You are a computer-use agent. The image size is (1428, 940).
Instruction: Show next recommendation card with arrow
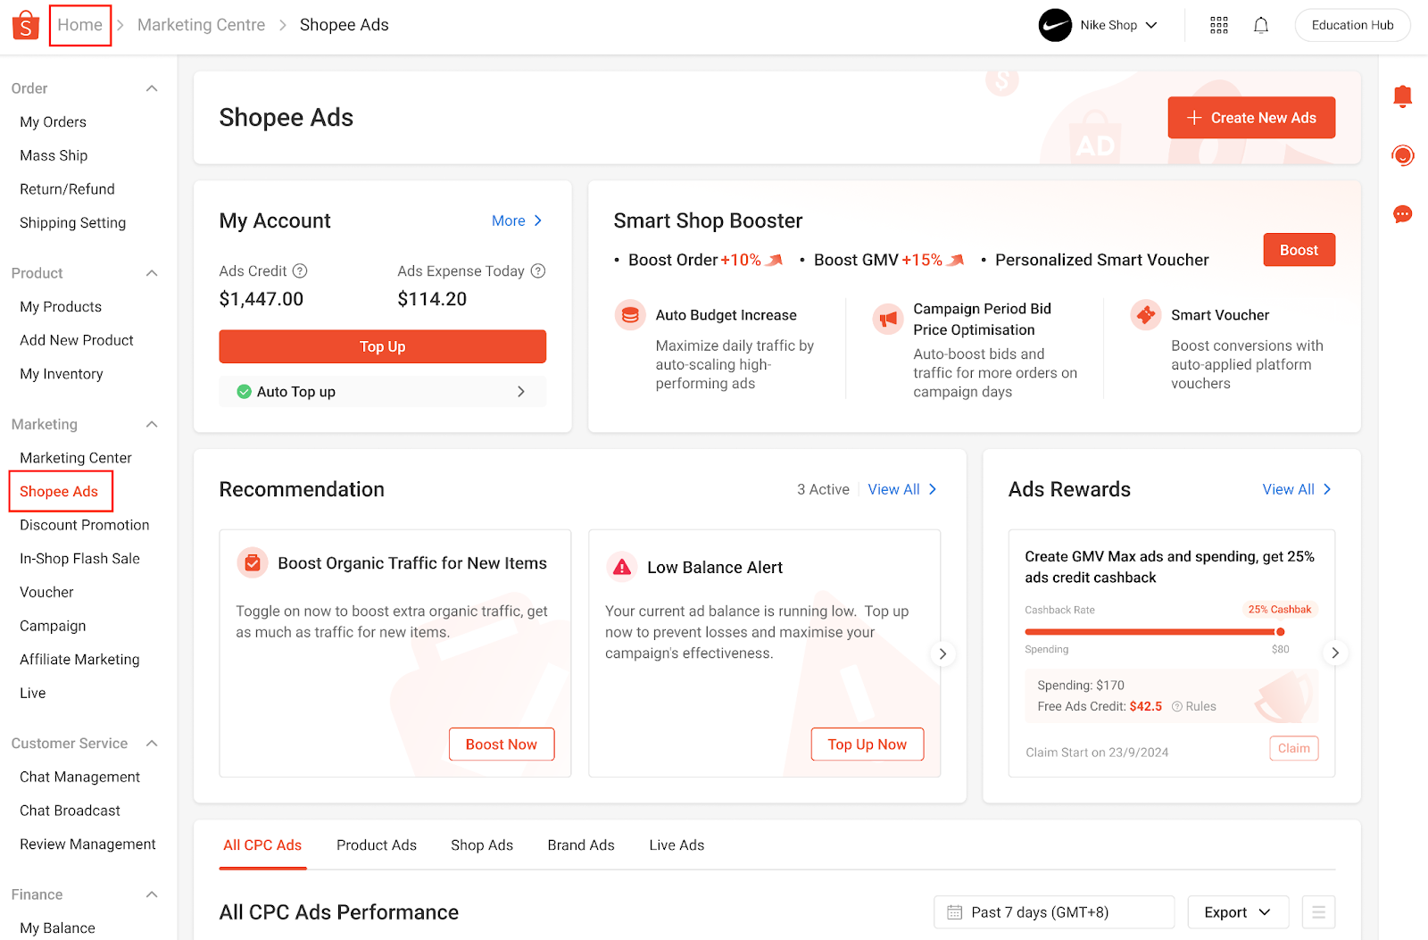point(942,653)
